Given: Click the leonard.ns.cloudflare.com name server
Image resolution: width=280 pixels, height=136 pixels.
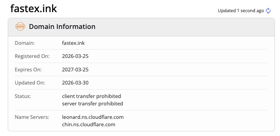Looking at the screenshot, I should 93,117.
